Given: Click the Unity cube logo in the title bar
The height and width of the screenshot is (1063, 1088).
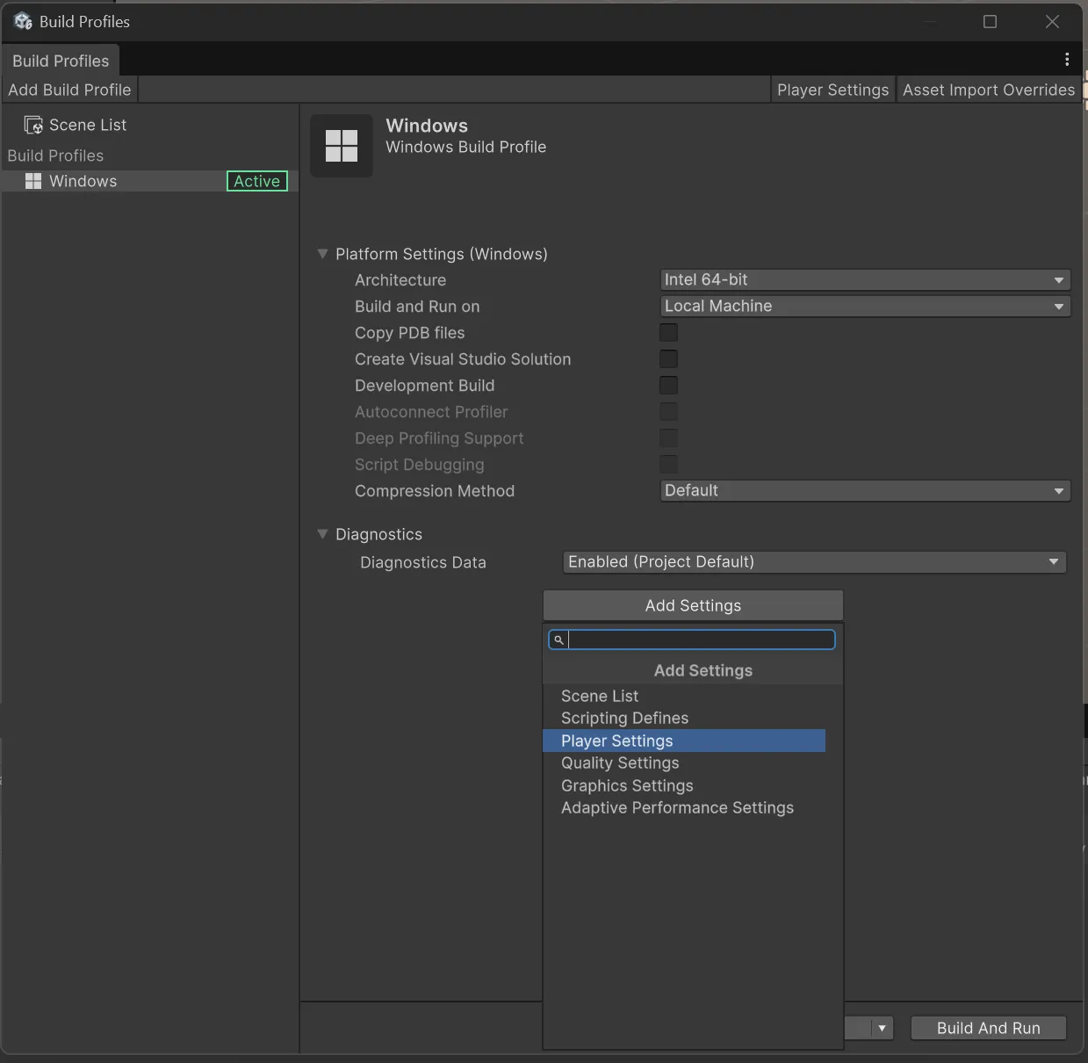Looking at the screenshot, I should pos(22,20).
